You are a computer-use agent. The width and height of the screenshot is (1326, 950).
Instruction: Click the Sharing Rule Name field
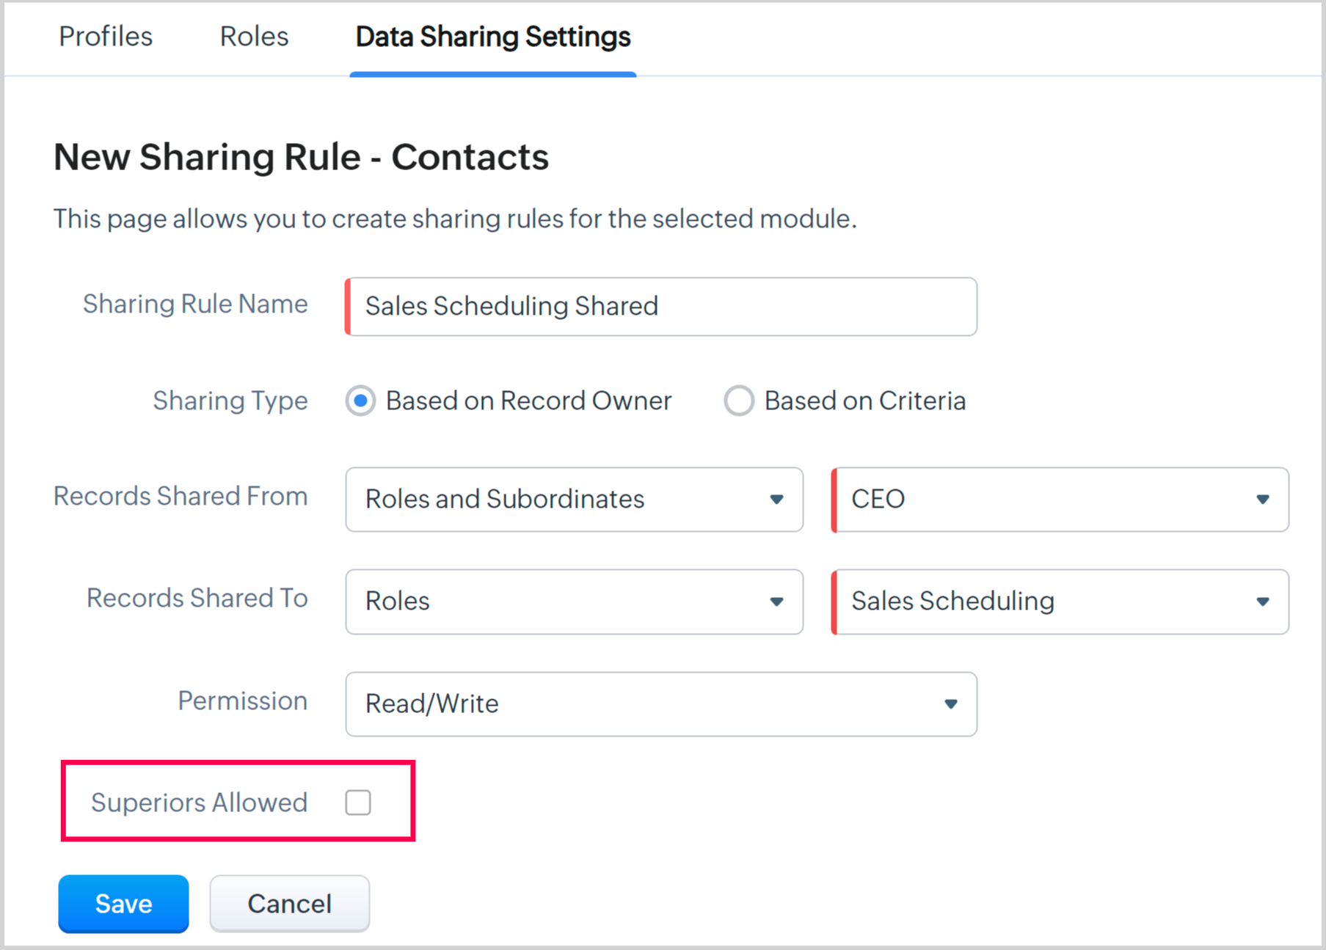660,307
